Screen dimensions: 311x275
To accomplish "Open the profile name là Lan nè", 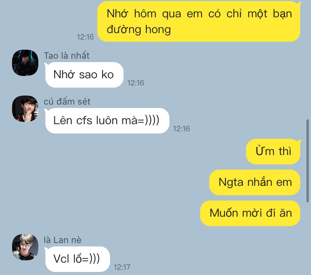I will point(62,240).
